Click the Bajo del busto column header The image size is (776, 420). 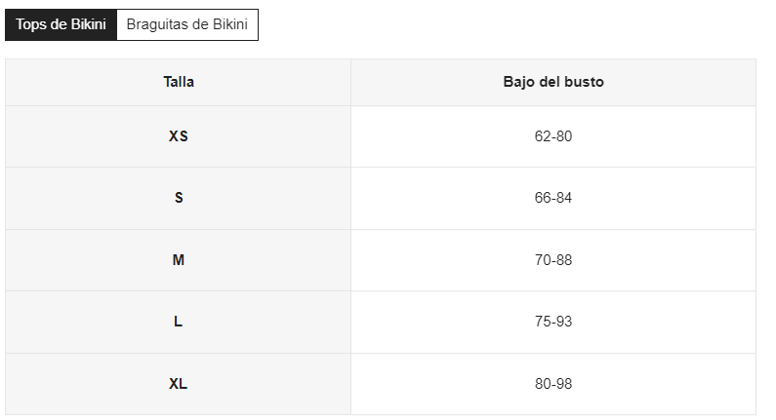pos(553,82)
